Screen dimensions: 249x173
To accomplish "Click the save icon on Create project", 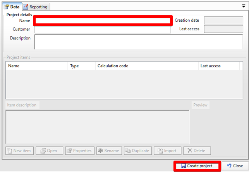I will click(x=183, y=166).
